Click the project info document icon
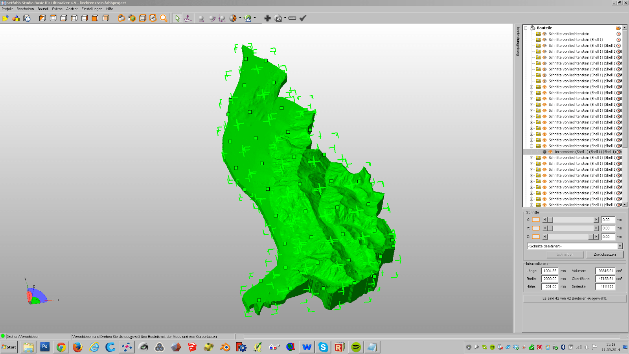 click(x=27, y=18)
